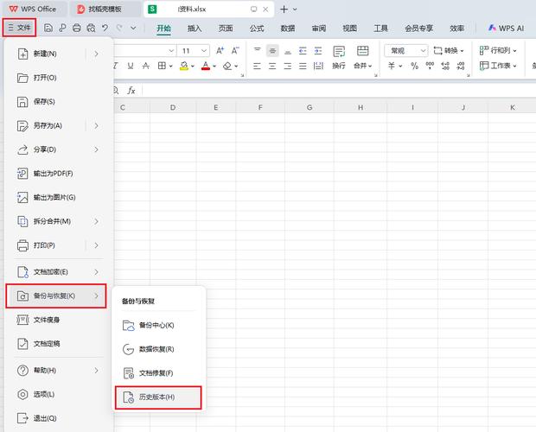Open 备份中心(K) from the backup submenu
Image resolution: width=536 pixels, height=432 pixels.
point(157,325)
